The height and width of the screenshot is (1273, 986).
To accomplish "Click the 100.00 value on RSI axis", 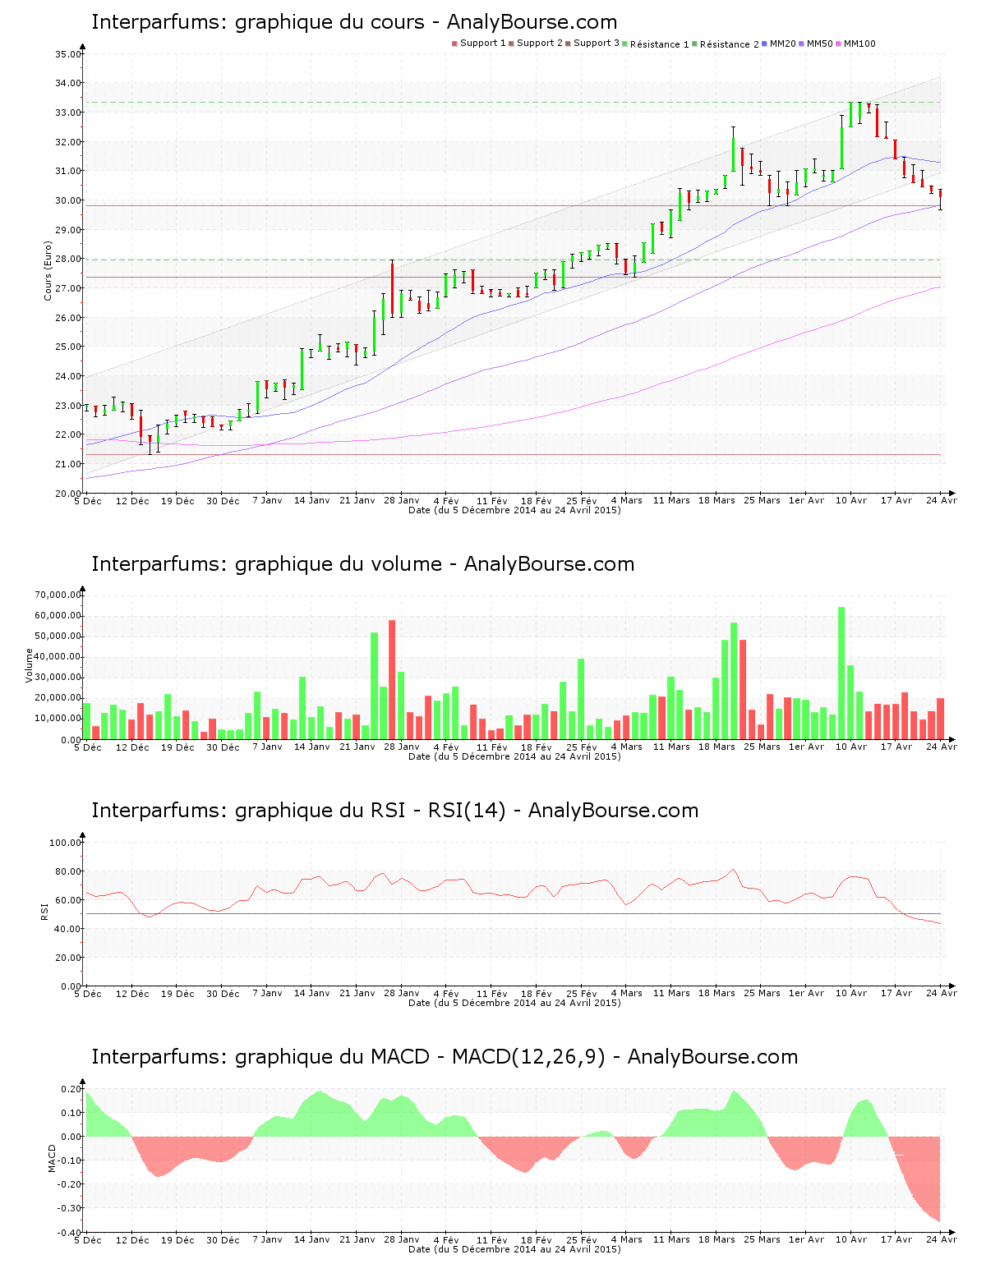I will 66,843.
